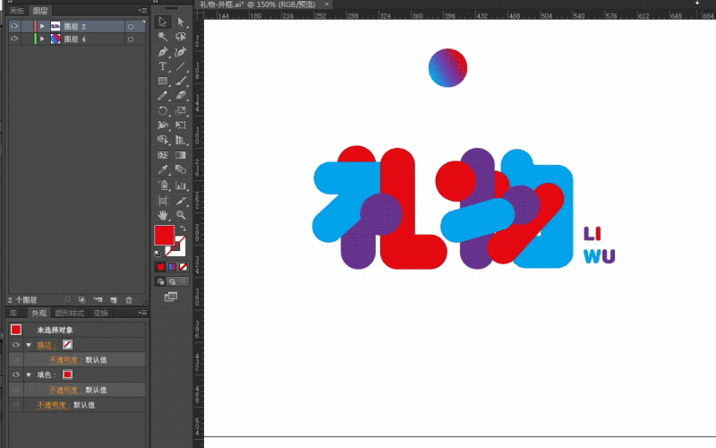Viewport: 716px width, 448px height.
Task: Pick the Rectangle tool
Action: click(163, 81)
